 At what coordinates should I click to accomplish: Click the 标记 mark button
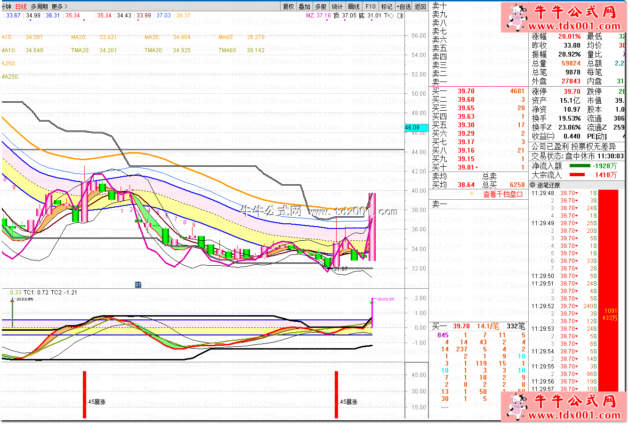[387, 7]
